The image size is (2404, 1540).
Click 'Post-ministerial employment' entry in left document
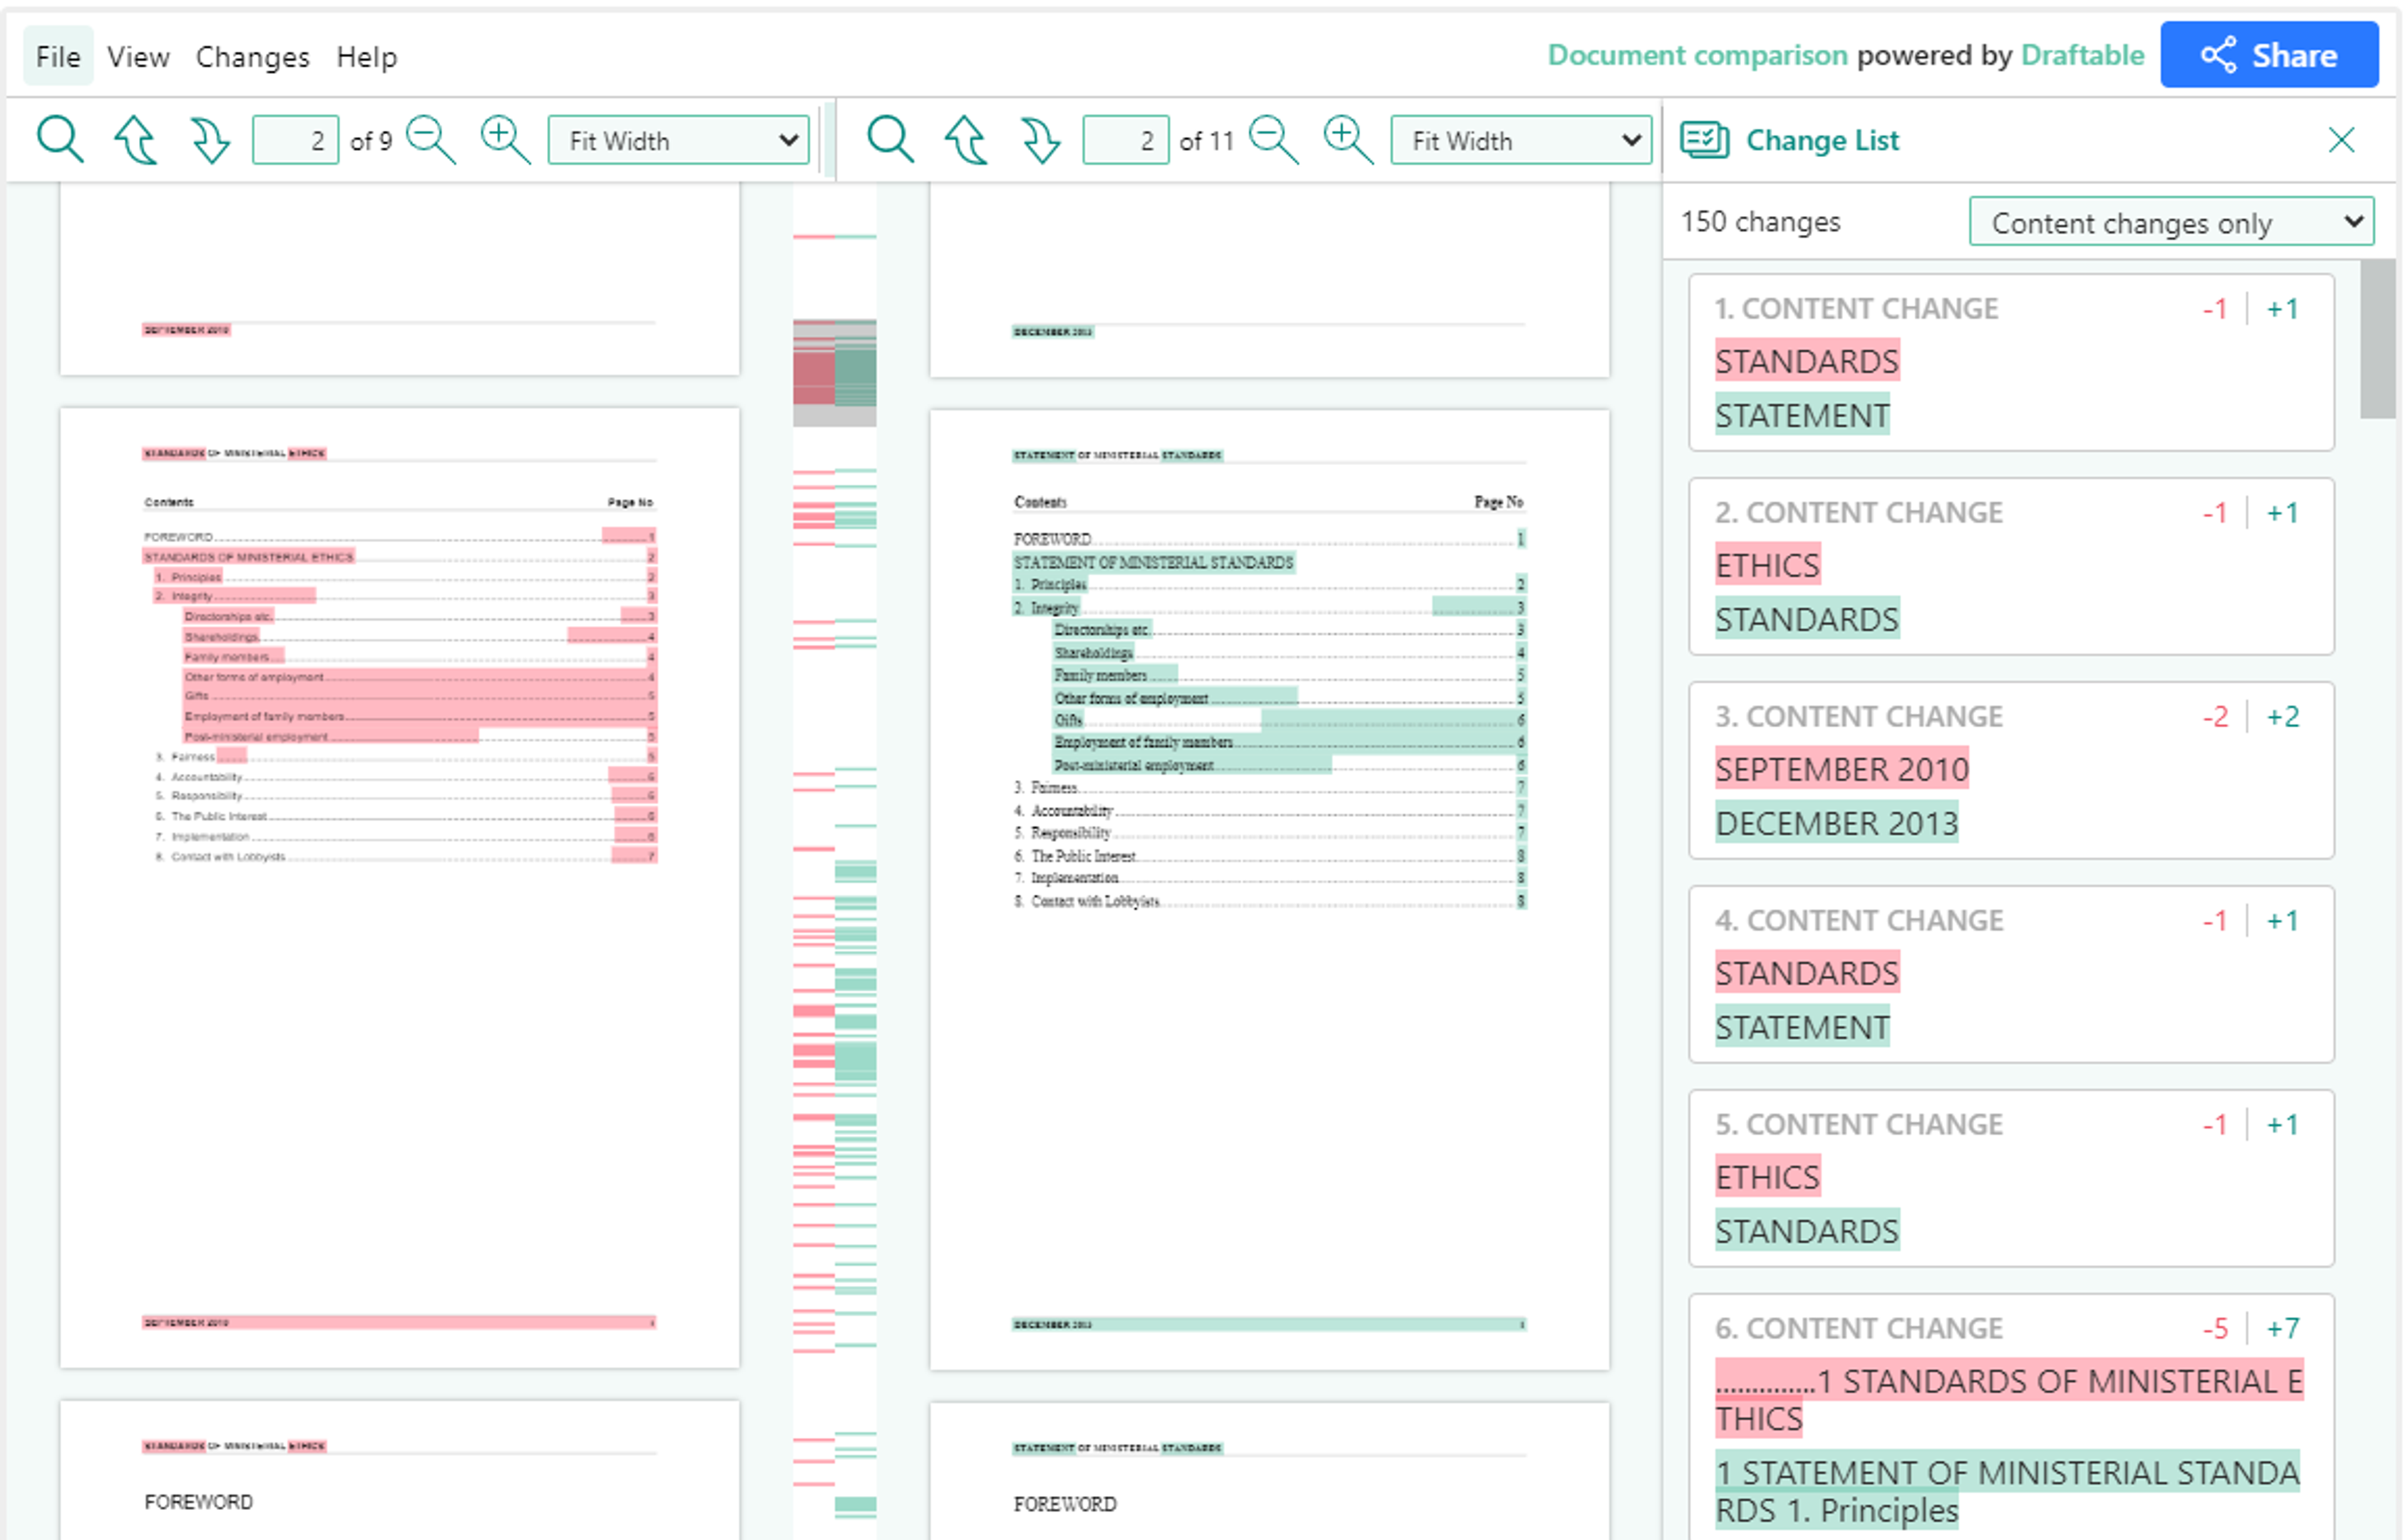click(256, 737)
